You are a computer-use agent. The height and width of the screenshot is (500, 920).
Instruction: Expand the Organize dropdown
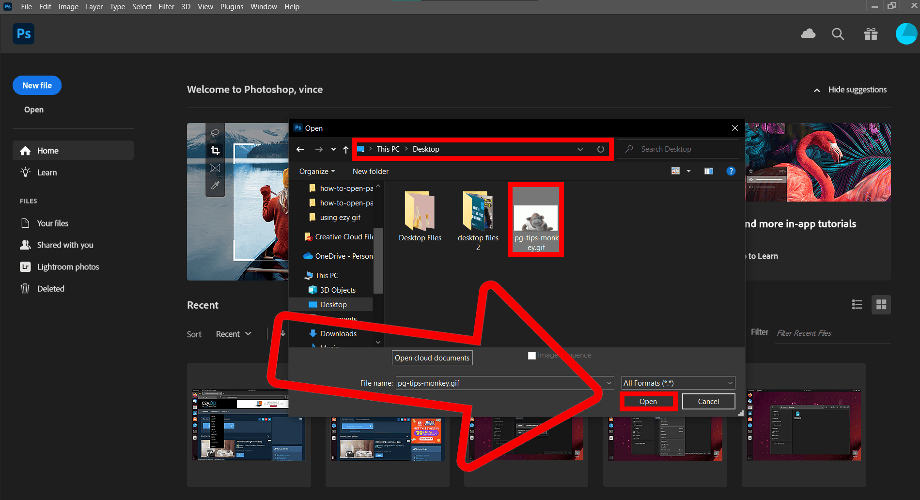317,171
